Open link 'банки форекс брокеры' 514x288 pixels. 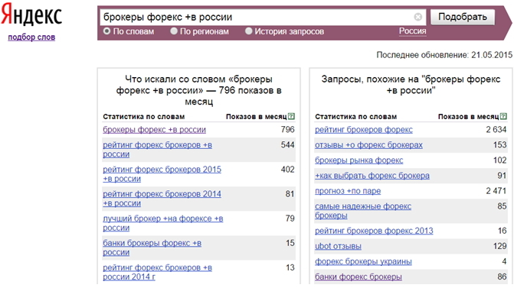[x=358, y=277]
